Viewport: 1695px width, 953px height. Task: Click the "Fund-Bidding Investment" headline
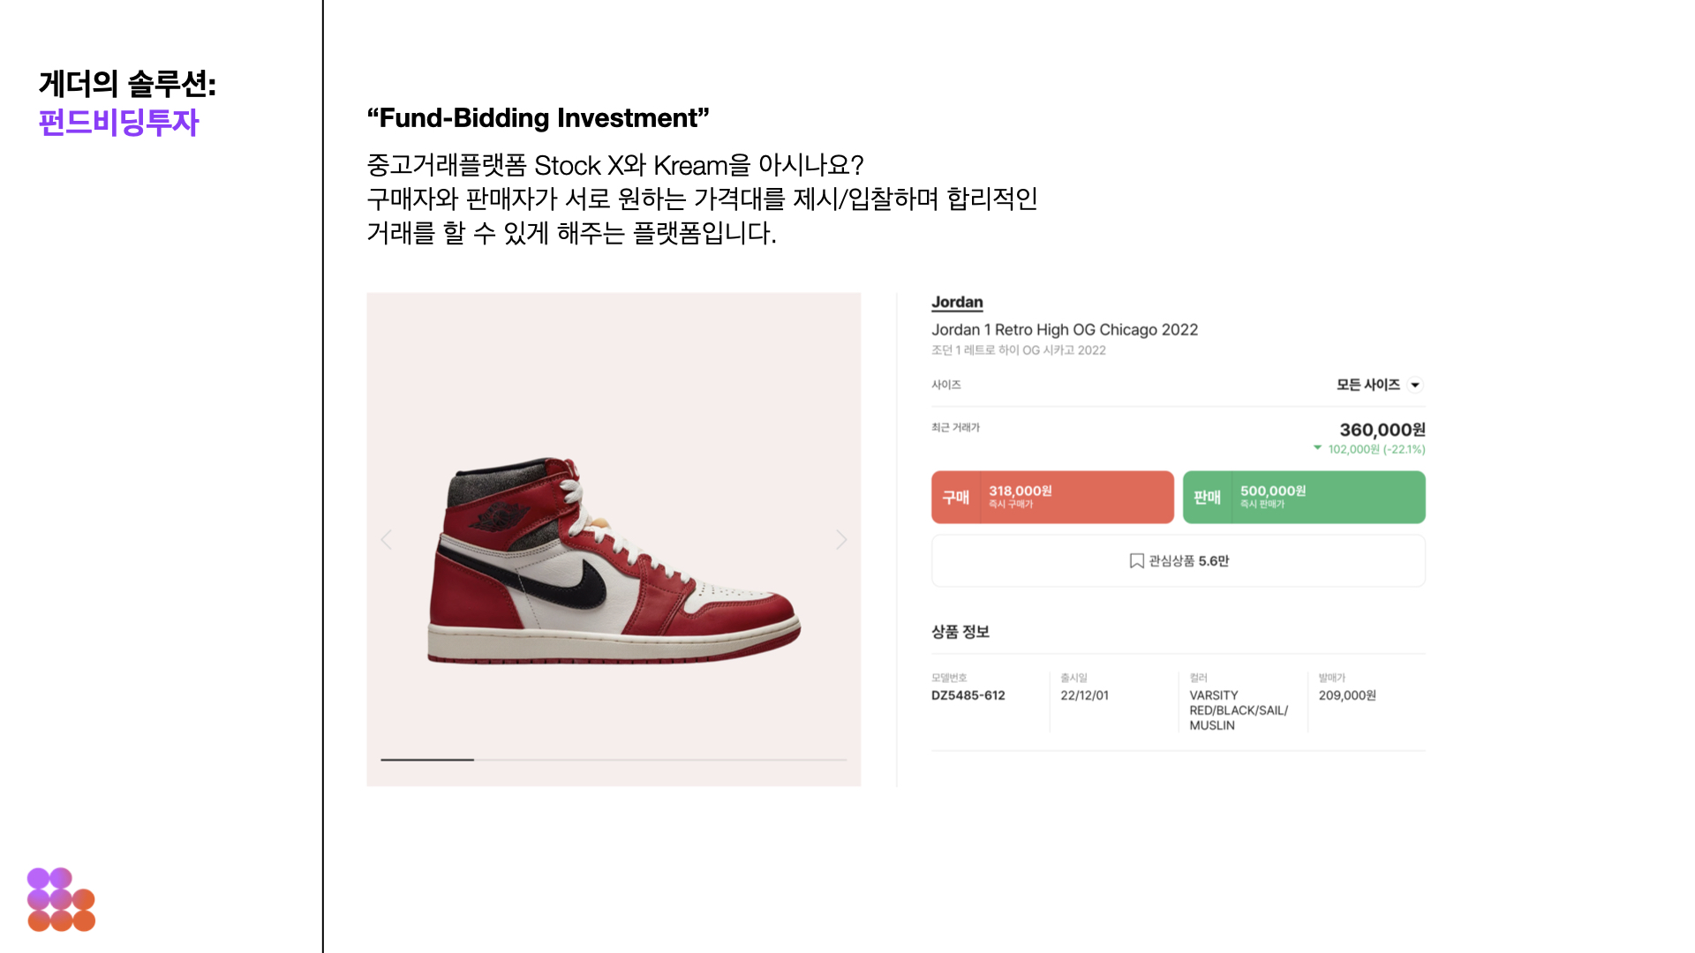pos(538,118)
